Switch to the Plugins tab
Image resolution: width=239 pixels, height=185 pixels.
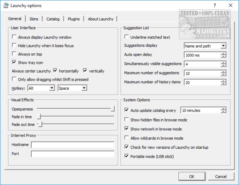coord(74,19)
